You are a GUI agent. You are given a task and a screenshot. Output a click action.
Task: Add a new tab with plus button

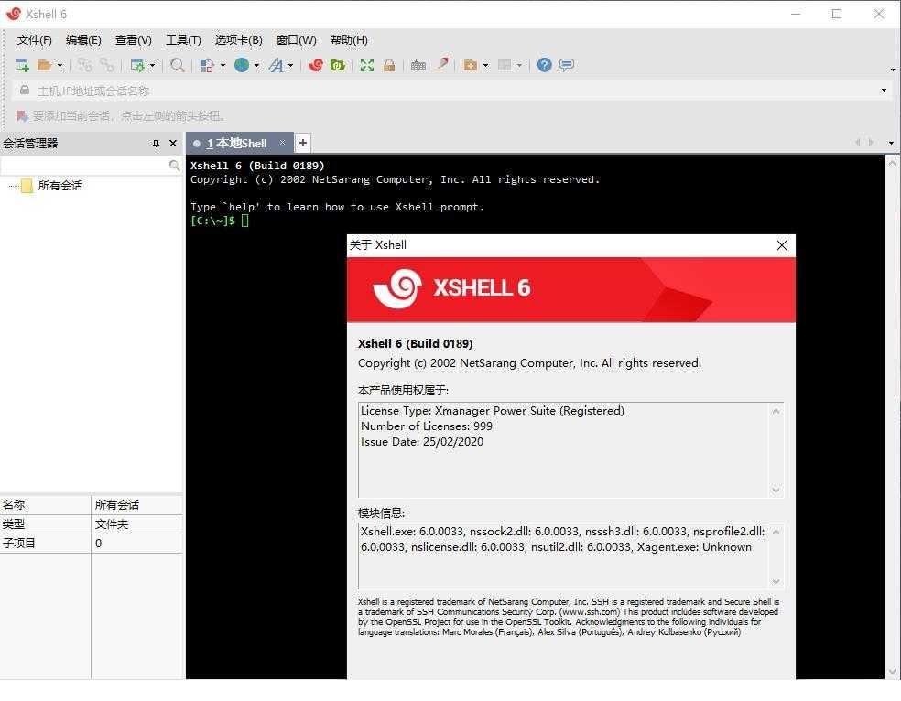303,143
